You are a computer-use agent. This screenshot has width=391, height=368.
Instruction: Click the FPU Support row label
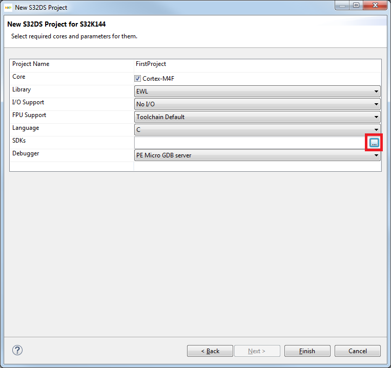point(29,115)
